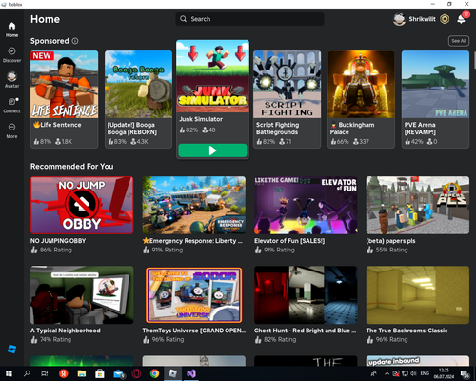Click inside the Search field
Viewport: 476px width, 381px height.
click(249, 19)
